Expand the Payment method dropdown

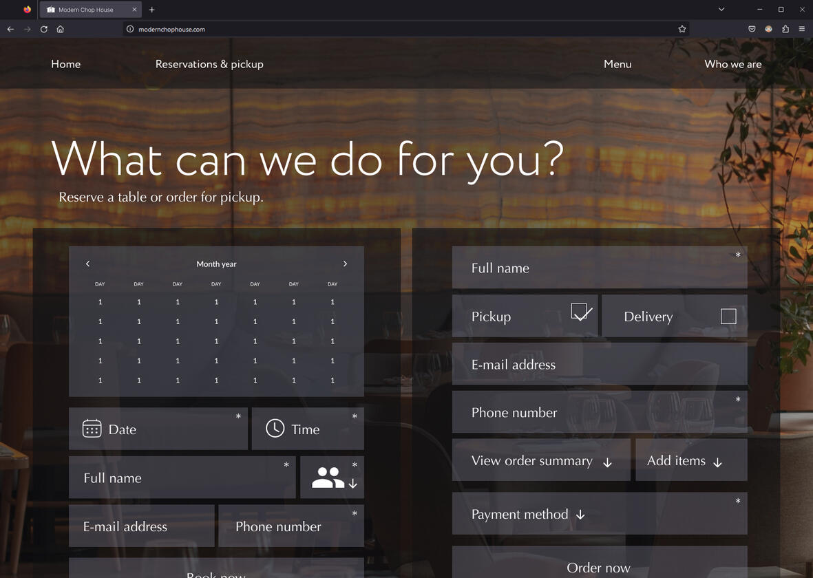click(x=580, y=515)
